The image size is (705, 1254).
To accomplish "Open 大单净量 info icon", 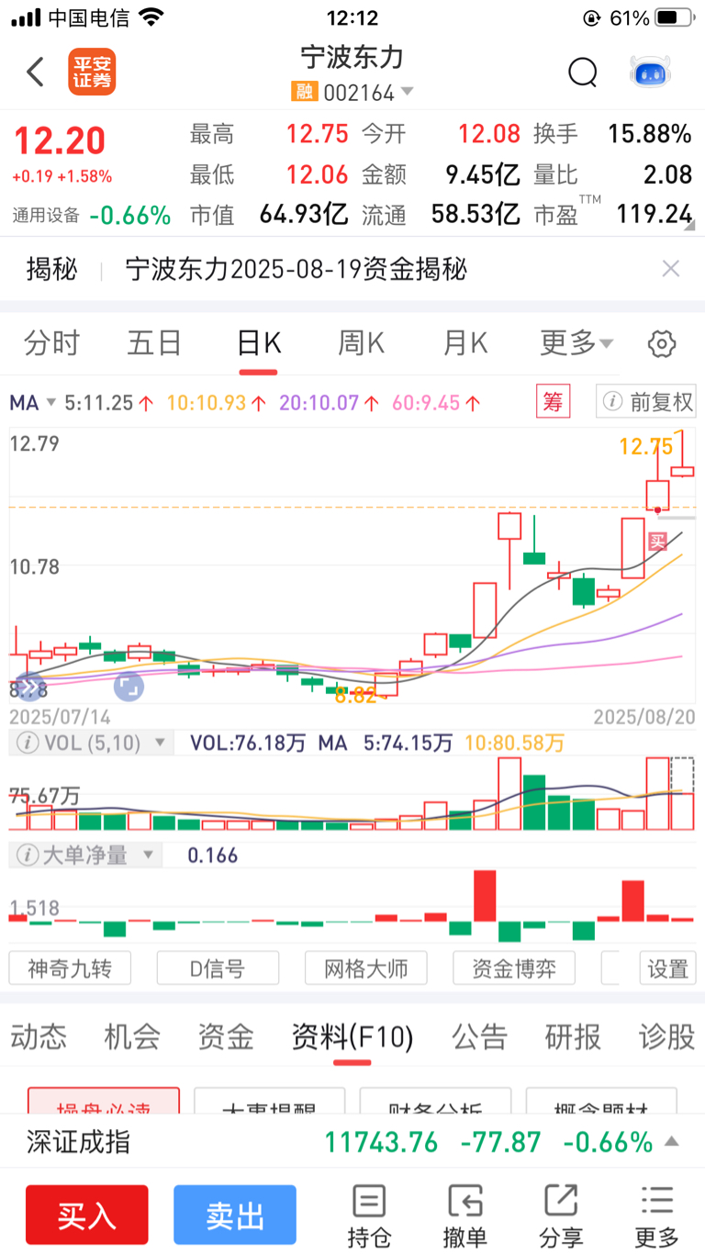I will pos(28,856).
